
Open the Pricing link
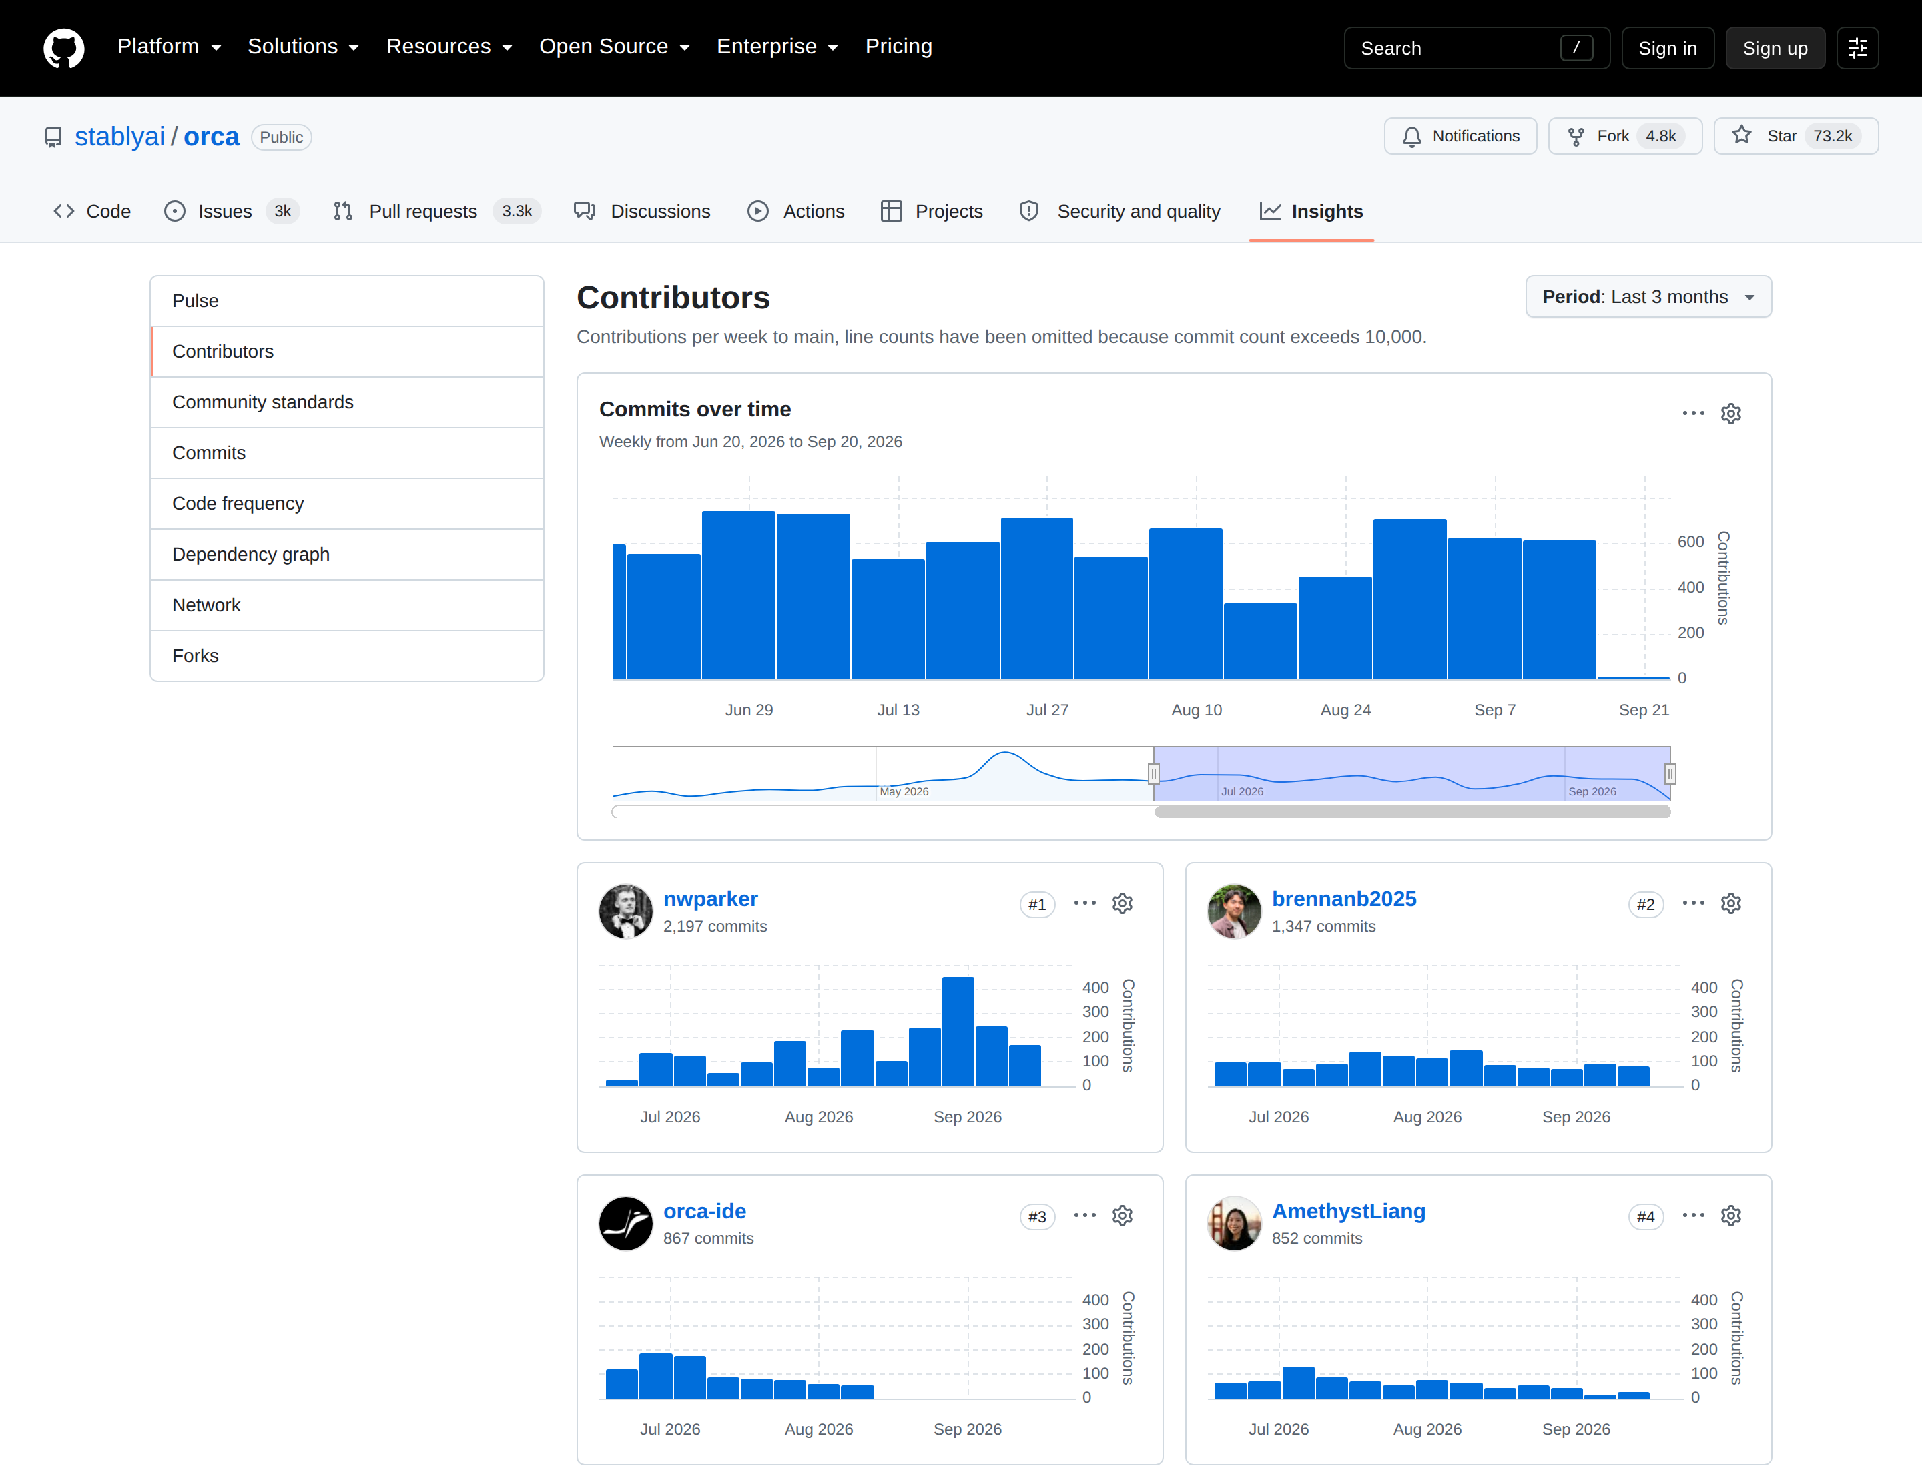pos(898,47)
